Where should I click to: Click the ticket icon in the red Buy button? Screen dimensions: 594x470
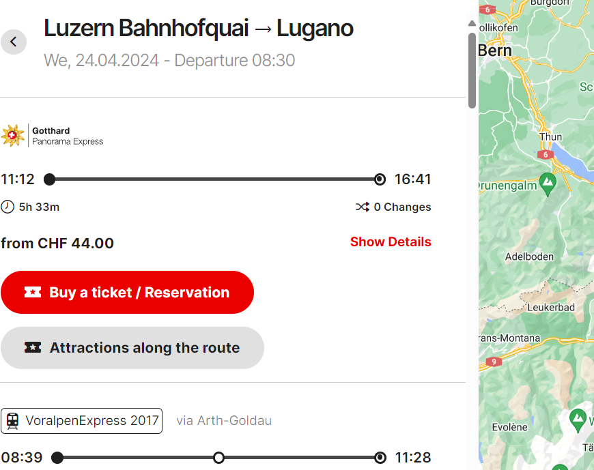(x=33, y=293)
